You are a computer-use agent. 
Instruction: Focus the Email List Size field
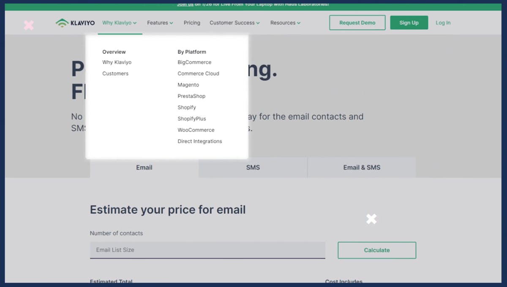tap(207, 250)
